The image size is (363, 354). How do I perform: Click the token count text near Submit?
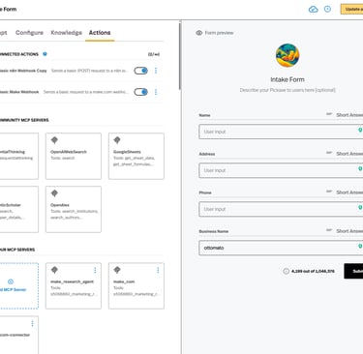pyautogui.click(x=313, y=271)
